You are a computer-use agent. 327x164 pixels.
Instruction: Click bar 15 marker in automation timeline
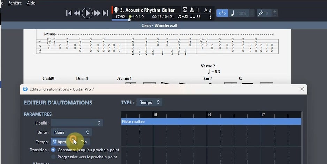pos(155,115)
